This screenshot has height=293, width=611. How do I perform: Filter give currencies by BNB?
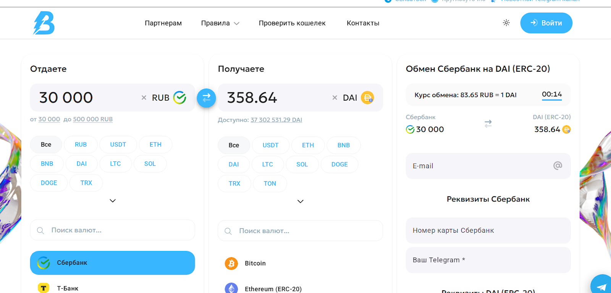point(47,164)
